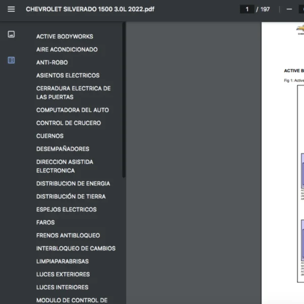Select ESPEJOS ELECTRICOS outline entry

(66, 209)
